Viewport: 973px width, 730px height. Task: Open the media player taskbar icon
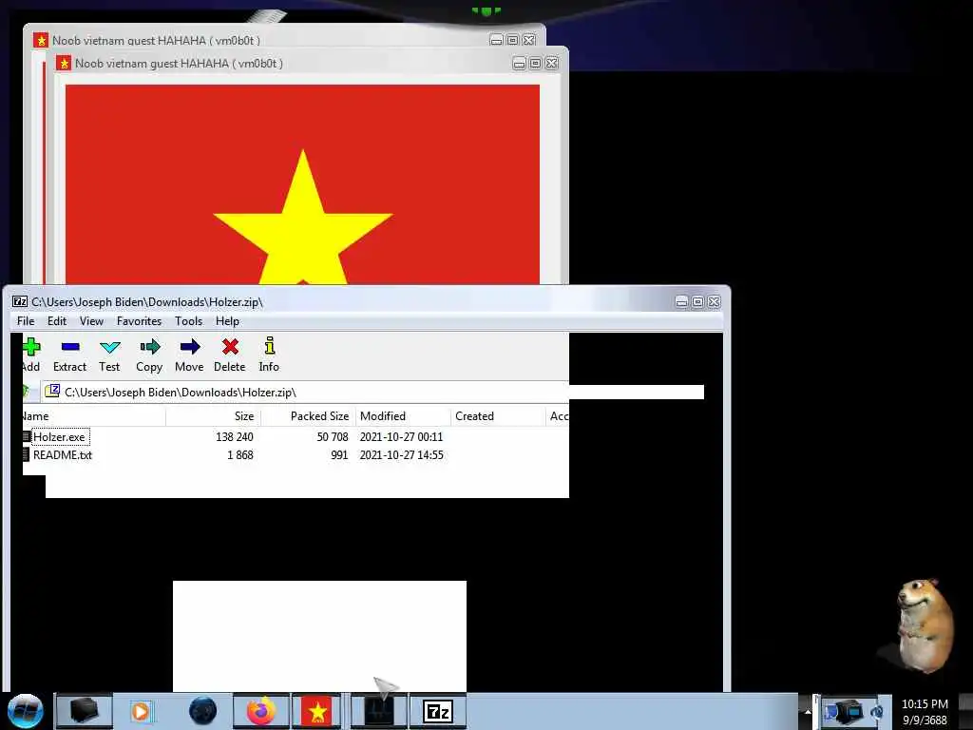coord(141,711)
